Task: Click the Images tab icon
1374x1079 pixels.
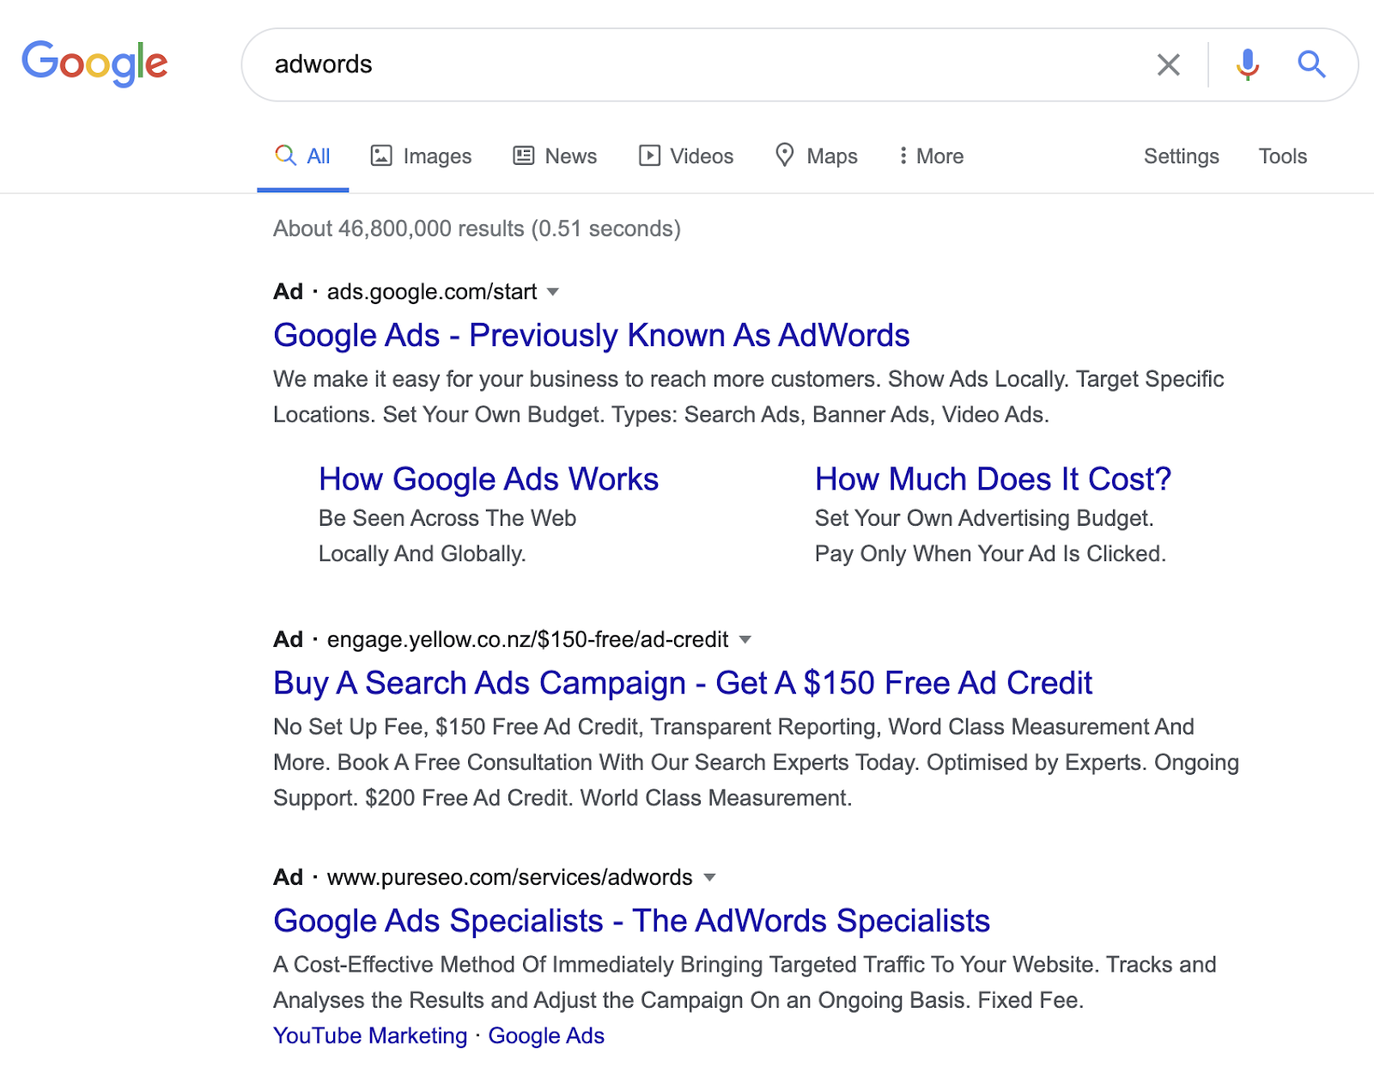Action: coord(381,155)
